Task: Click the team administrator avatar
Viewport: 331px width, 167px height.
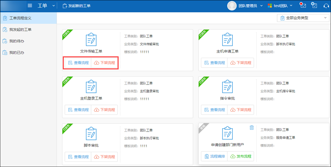Action: pyautogui.click(x=232, y=5)
